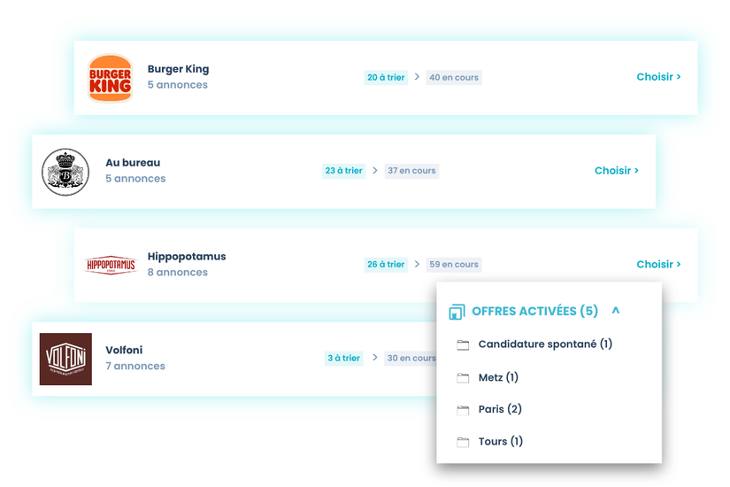
Task: Choose Burger King with the Choisir link
Action: coord(658,77)
